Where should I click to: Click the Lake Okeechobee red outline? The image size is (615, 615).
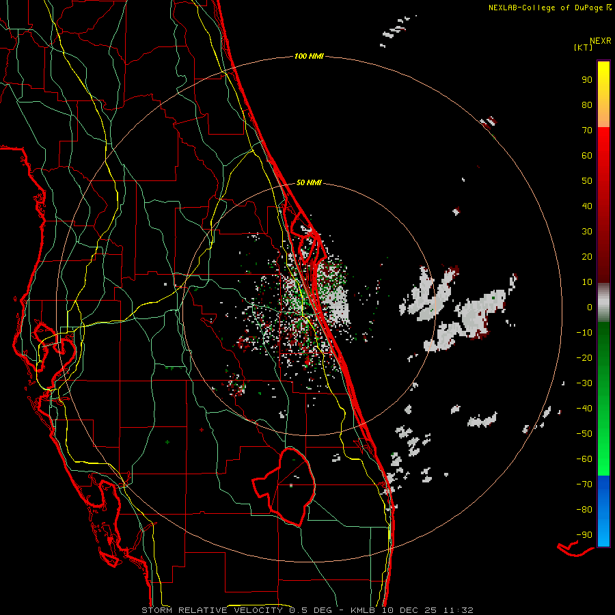point(285,487)
